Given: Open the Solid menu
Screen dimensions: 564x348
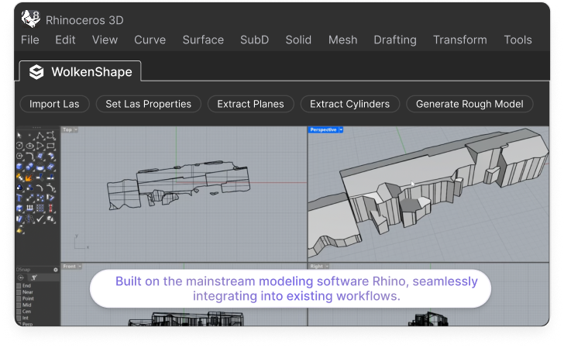Looking at the screenshot, I should [298, 40].
